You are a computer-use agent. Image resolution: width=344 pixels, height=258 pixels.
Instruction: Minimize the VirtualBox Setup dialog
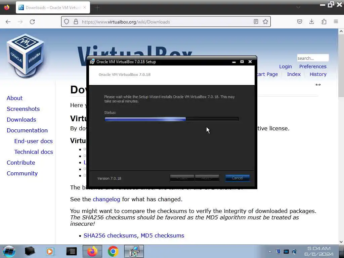pos(234,62)
